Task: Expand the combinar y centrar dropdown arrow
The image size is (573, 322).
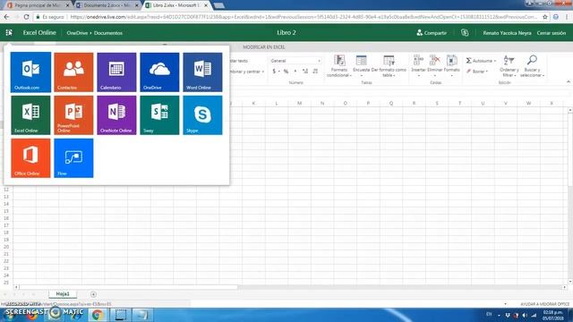Action: point(262,72)
